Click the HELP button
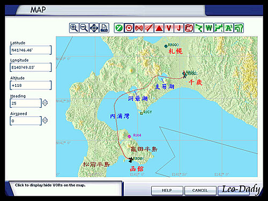The image size is (268, 201). [x=167, y=190]
